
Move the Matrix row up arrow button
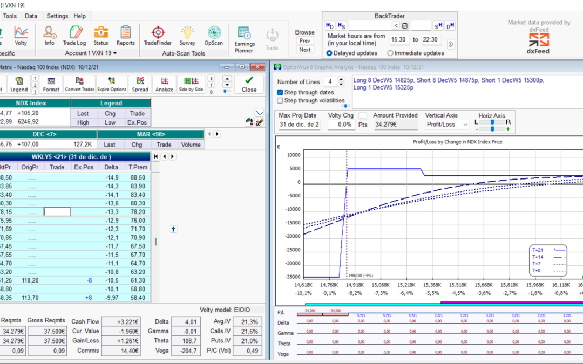click(x=227, y=79)
